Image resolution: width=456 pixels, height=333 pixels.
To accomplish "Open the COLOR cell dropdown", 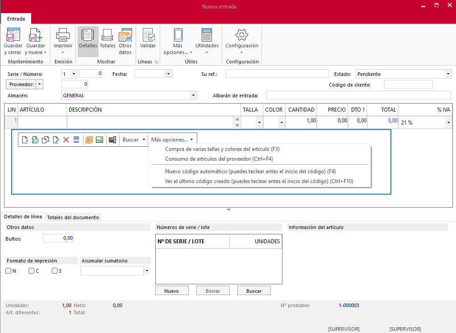I will pyautogui.click(x=282, y=122).
